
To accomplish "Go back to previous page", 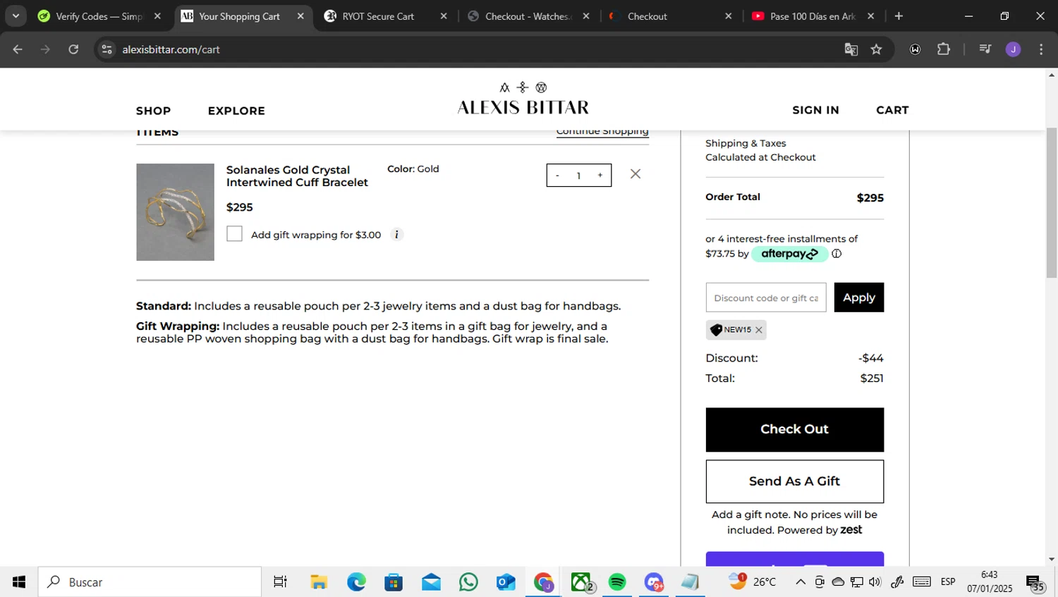I will 18,49.
